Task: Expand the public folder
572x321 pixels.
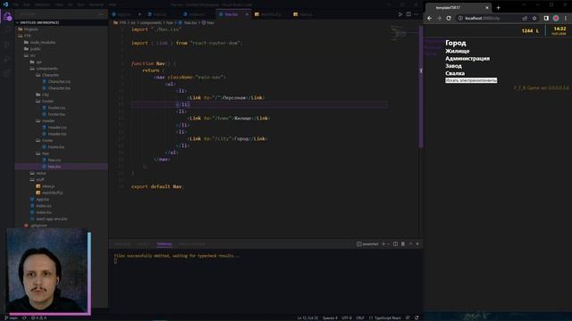Action: (32, 49)
